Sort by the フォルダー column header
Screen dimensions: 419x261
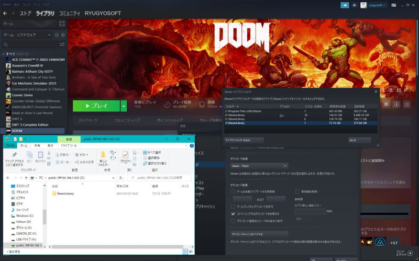click(232, 107)
